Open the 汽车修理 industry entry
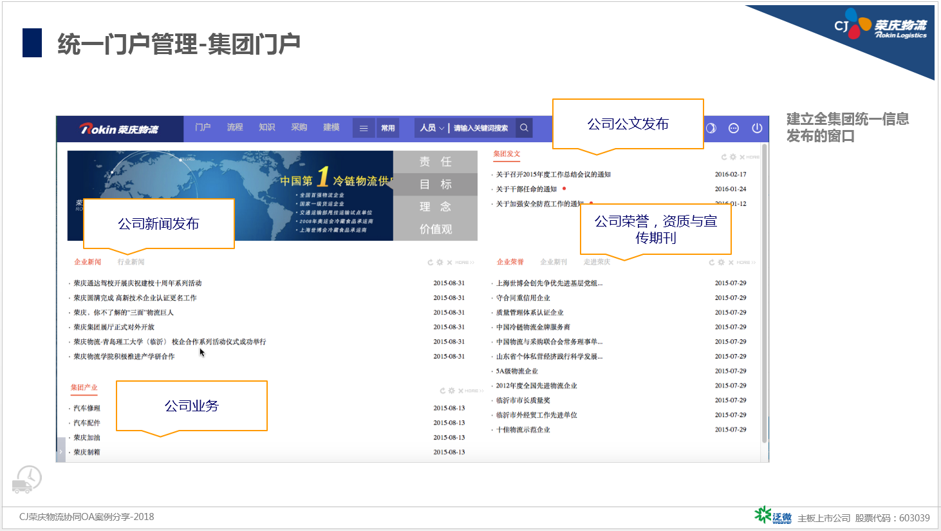941x531 pixels. tap(87, 408)
